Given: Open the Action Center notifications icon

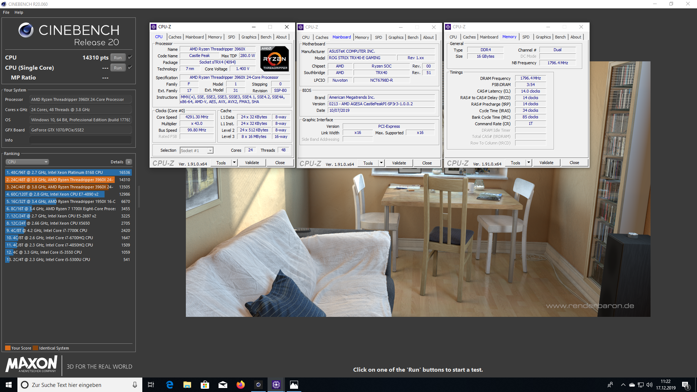Looking at the screenshot, I should coord(686,385).
